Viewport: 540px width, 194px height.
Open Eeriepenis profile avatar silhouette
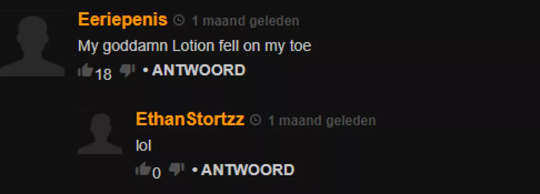pyautogui.click(x=32, y=43)
